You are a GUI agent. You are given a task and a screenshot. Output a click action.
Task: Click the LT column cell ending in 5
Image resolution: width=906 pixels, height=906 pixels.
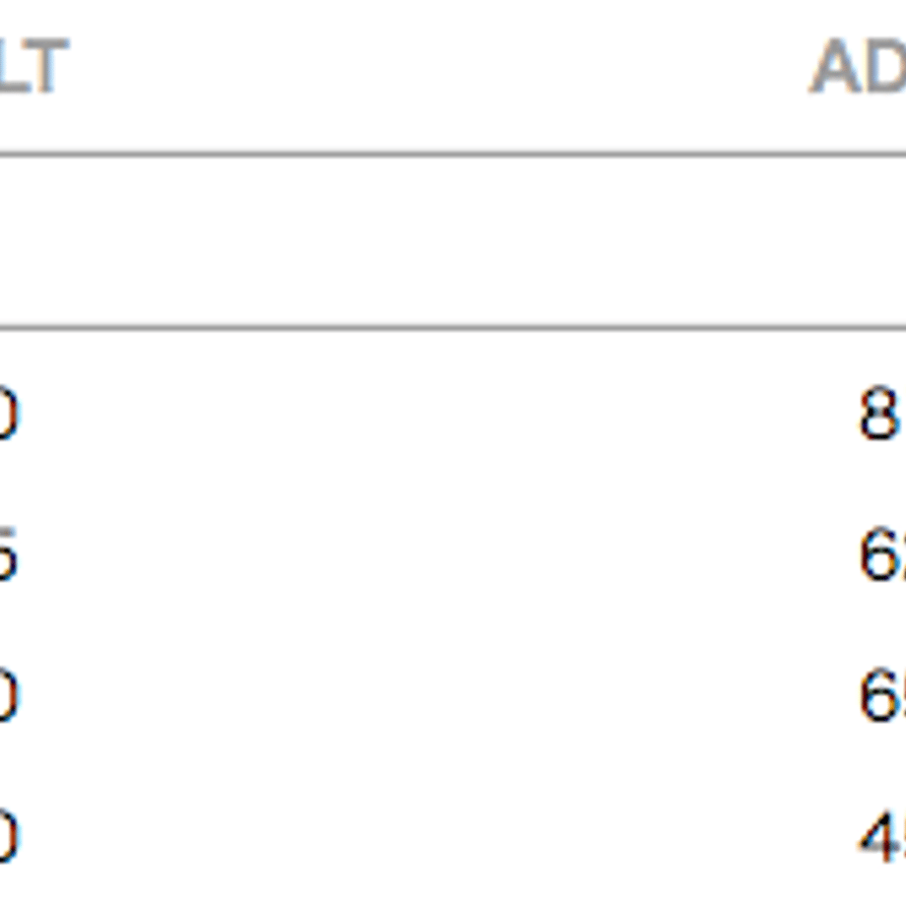click(9, 554)
